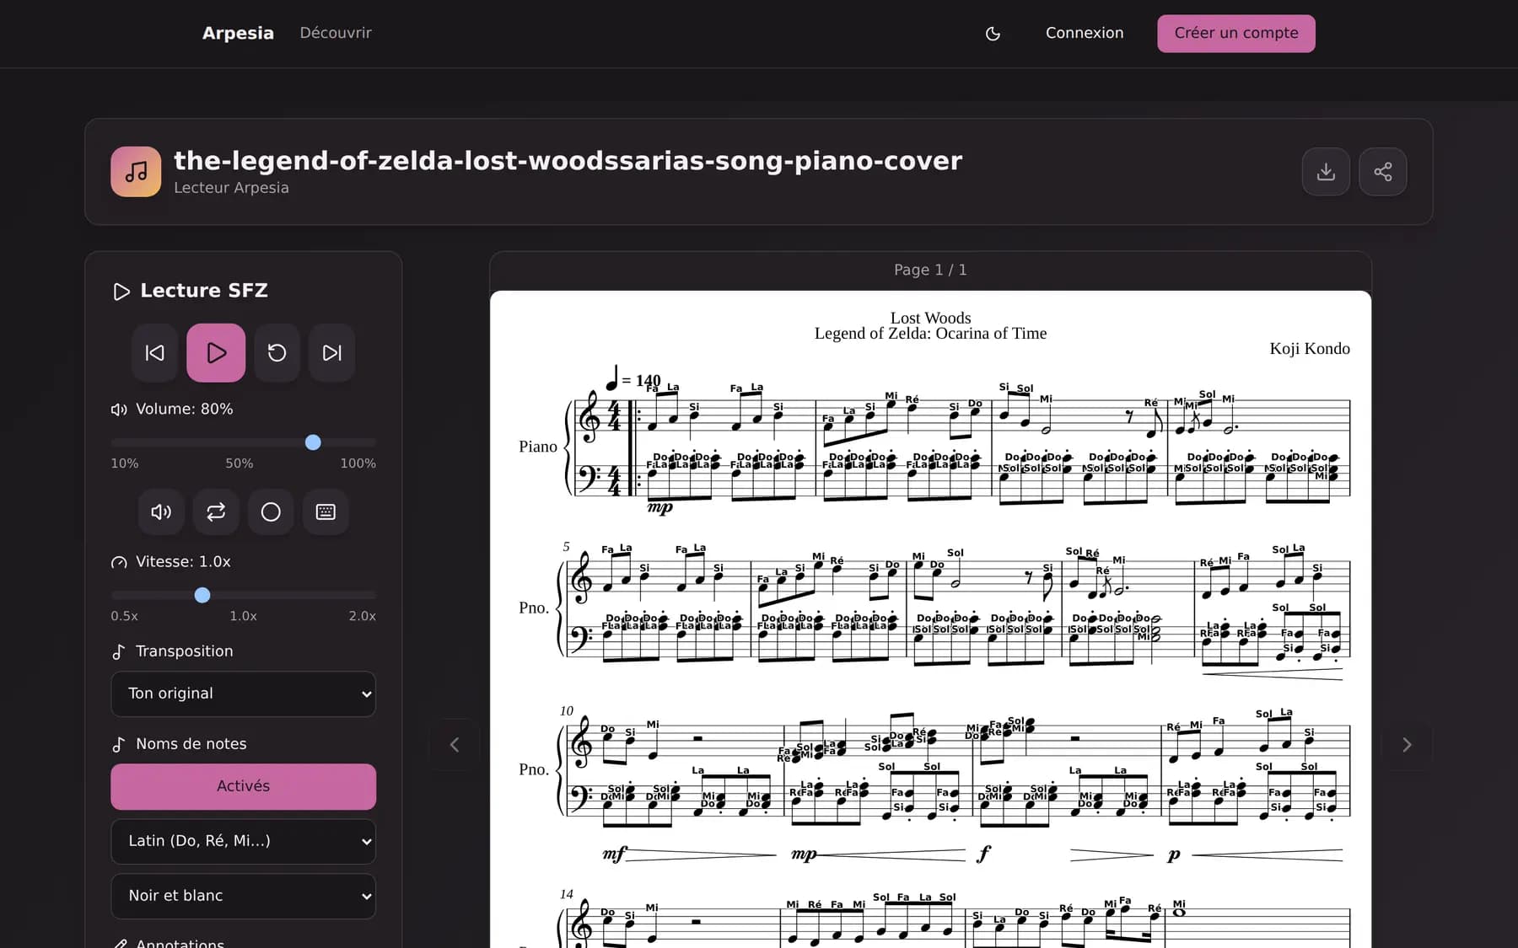Click the Connexion link
Screen dimensions: 1518x948
pos(1085,33)
